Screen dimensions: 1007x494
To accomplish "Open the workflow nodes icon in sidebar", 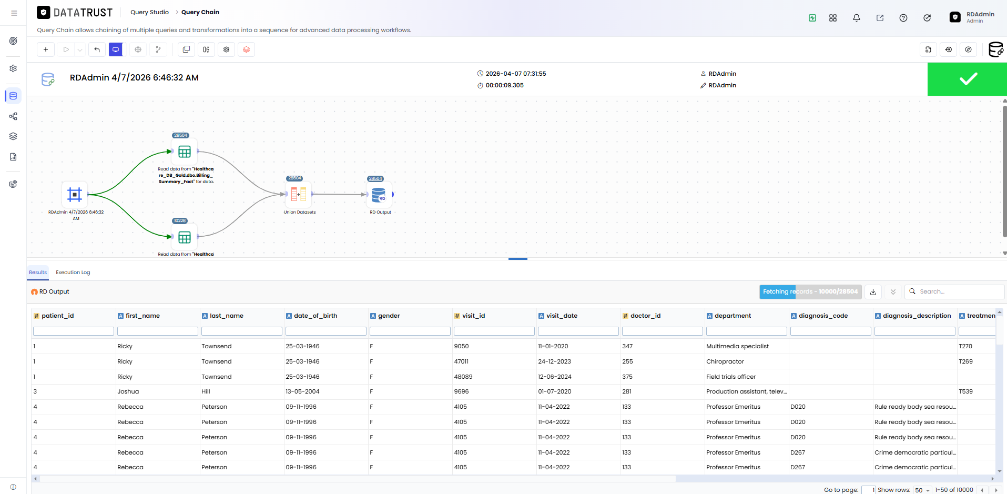I will pos(13,116).
